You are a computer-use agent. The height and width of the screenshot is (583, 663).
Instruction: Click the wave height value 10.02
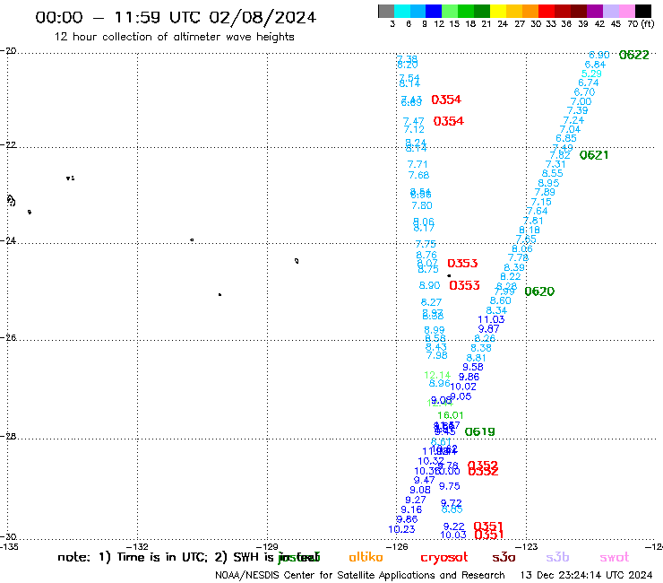coord(463,387)
